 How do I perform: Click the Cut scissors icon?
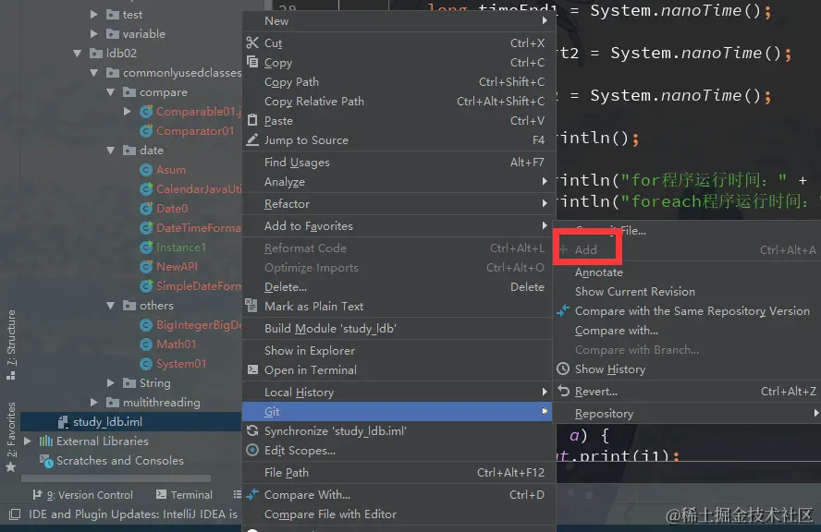click(252, 42)
